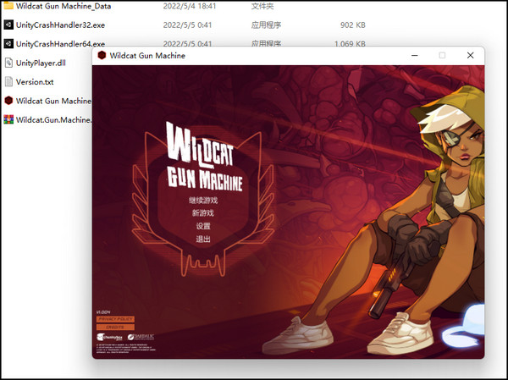Click the Wildcat.Gun.Machine archive icon
The image size is (508, 380).
[8, 119]
